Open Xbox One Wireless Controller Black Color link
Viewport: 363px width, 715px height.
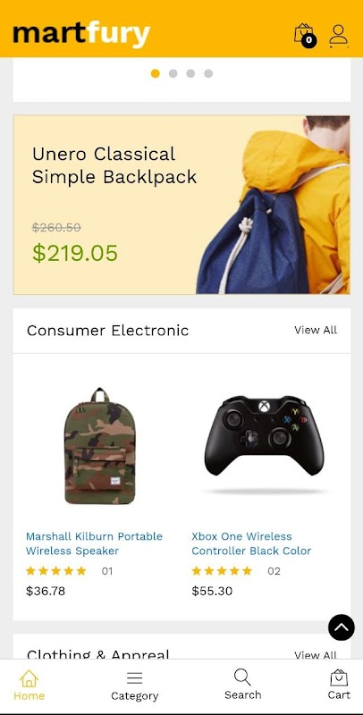251,543
